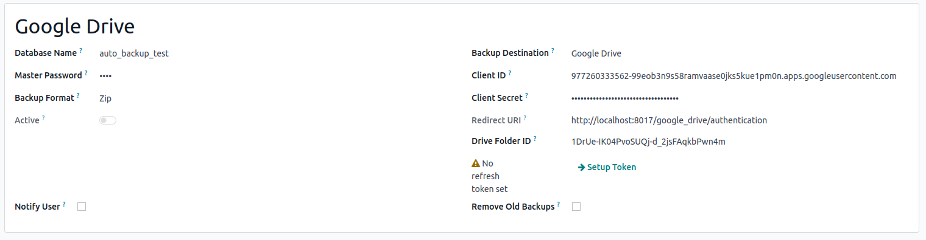Click the Setup Token link
The image size is (926, 240).
coord(607,167)
